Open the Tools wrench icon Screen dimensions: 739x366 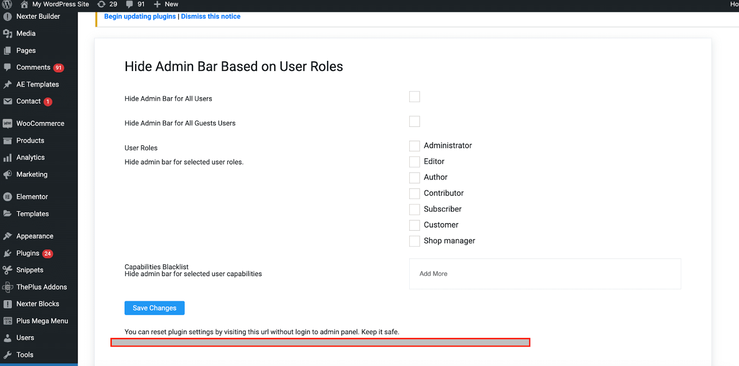coord(7,355)
